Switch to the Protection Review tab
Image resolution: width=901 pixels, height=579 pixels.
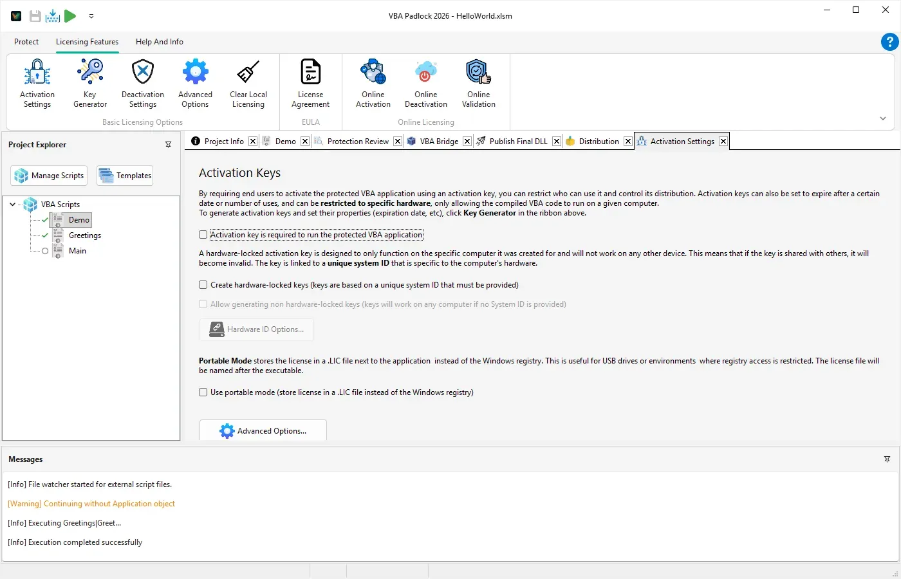[x=358, y=142]
